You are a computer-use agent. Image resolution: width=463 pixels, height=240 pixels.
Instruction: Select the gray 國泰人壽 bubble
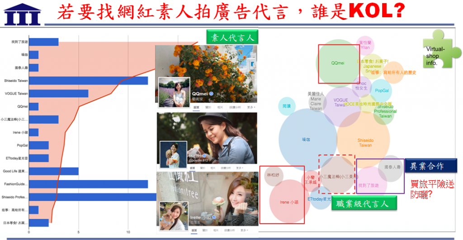point(390,168)
